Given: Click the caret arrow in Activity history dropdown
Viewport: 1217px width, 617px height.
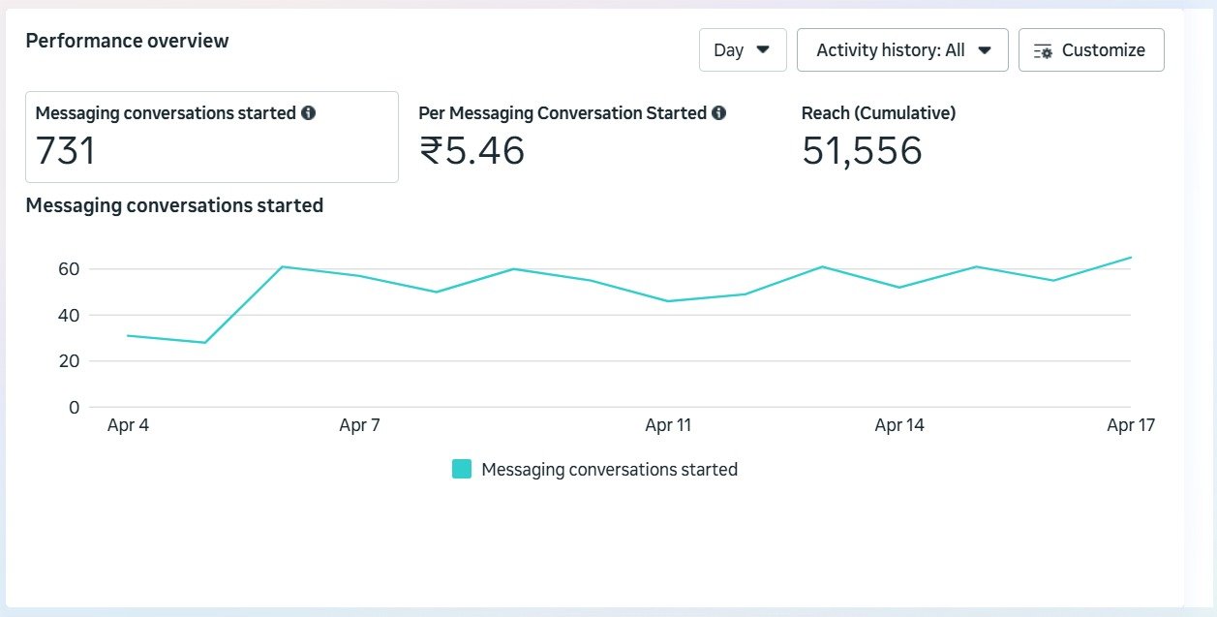Looking at the screenshot, I should [x=985, y=50].
